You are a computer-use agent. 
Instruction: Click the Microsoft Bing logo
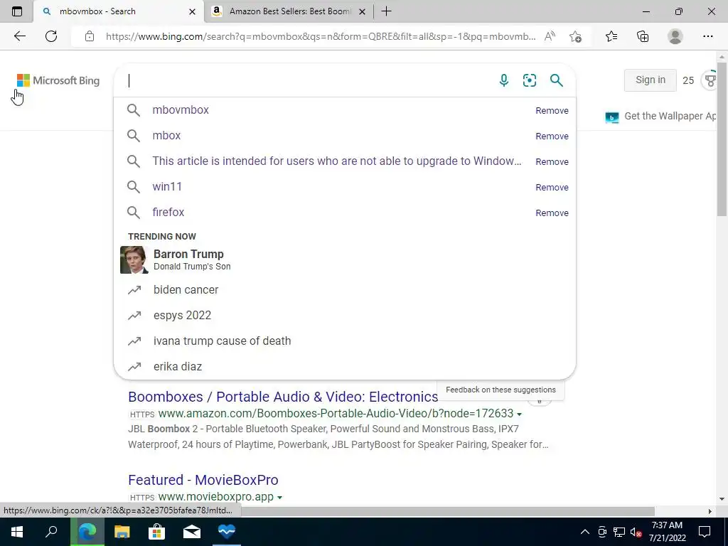tap(58, 80)
